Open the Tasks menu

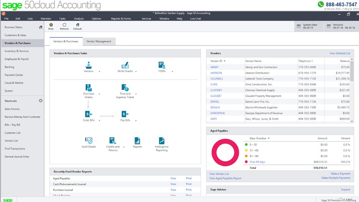click(x=62, y=19)
